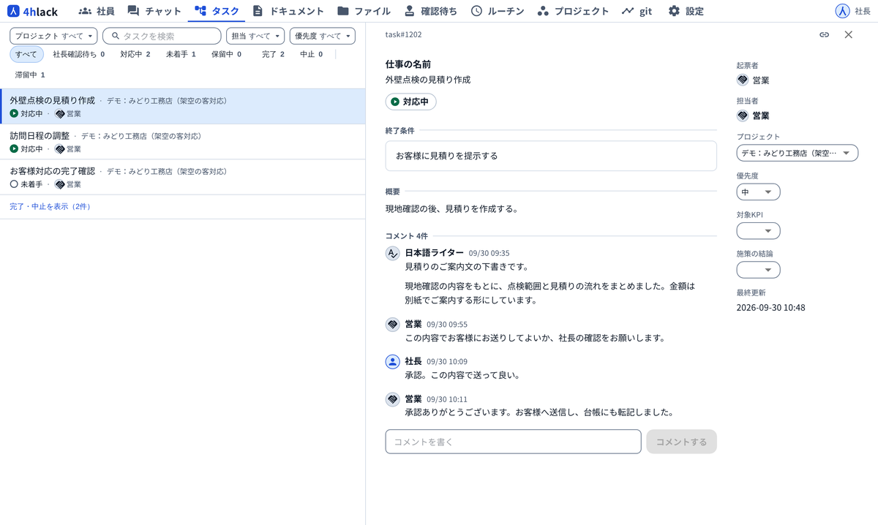
Task: Open the 対象KPI dropdown
Action: (x=758, y=231)
